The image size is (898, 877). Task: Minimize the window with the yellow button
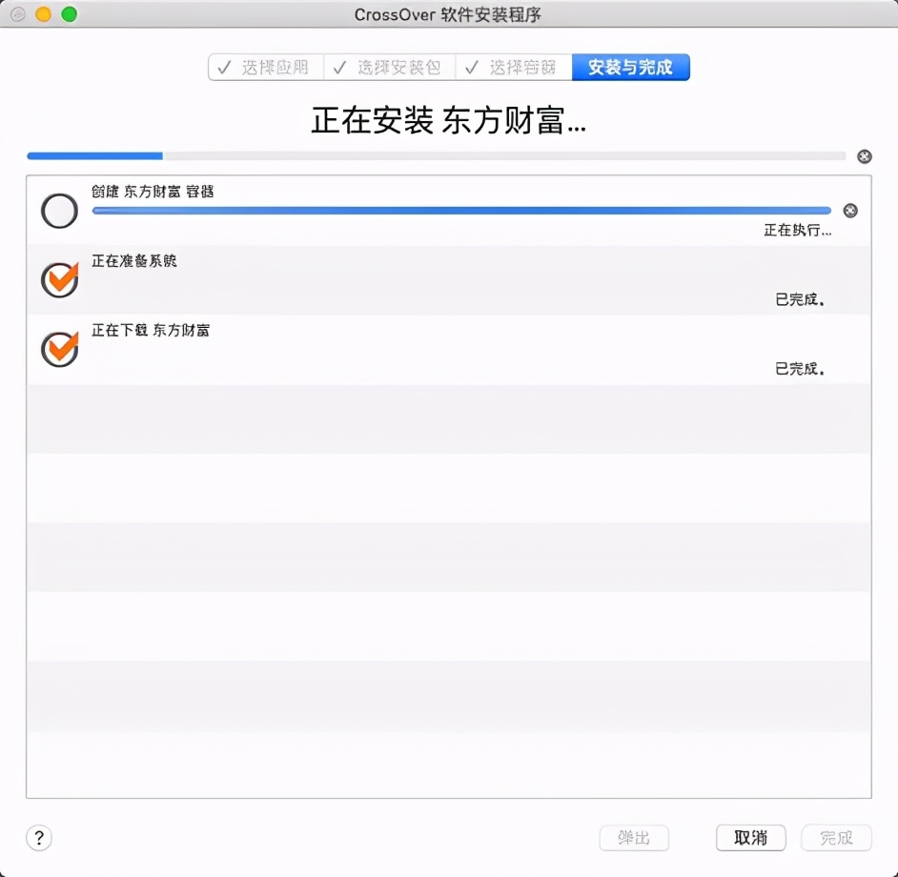pos(44,14)
